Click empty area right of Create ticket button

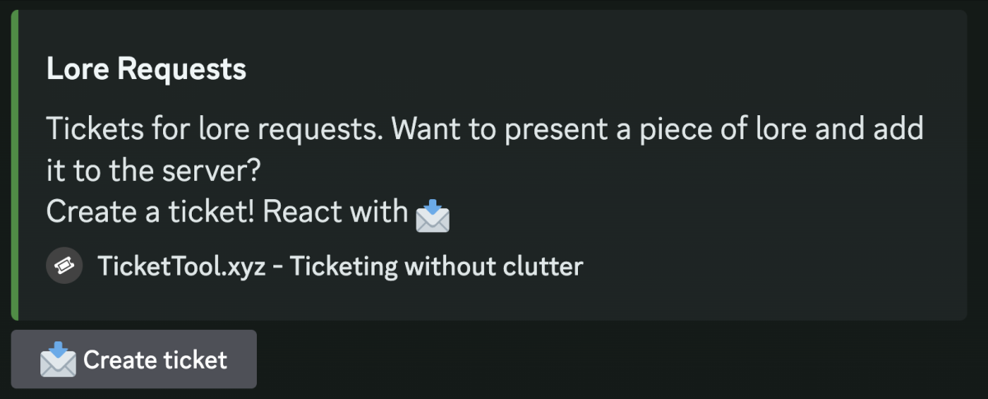point(576,360)
